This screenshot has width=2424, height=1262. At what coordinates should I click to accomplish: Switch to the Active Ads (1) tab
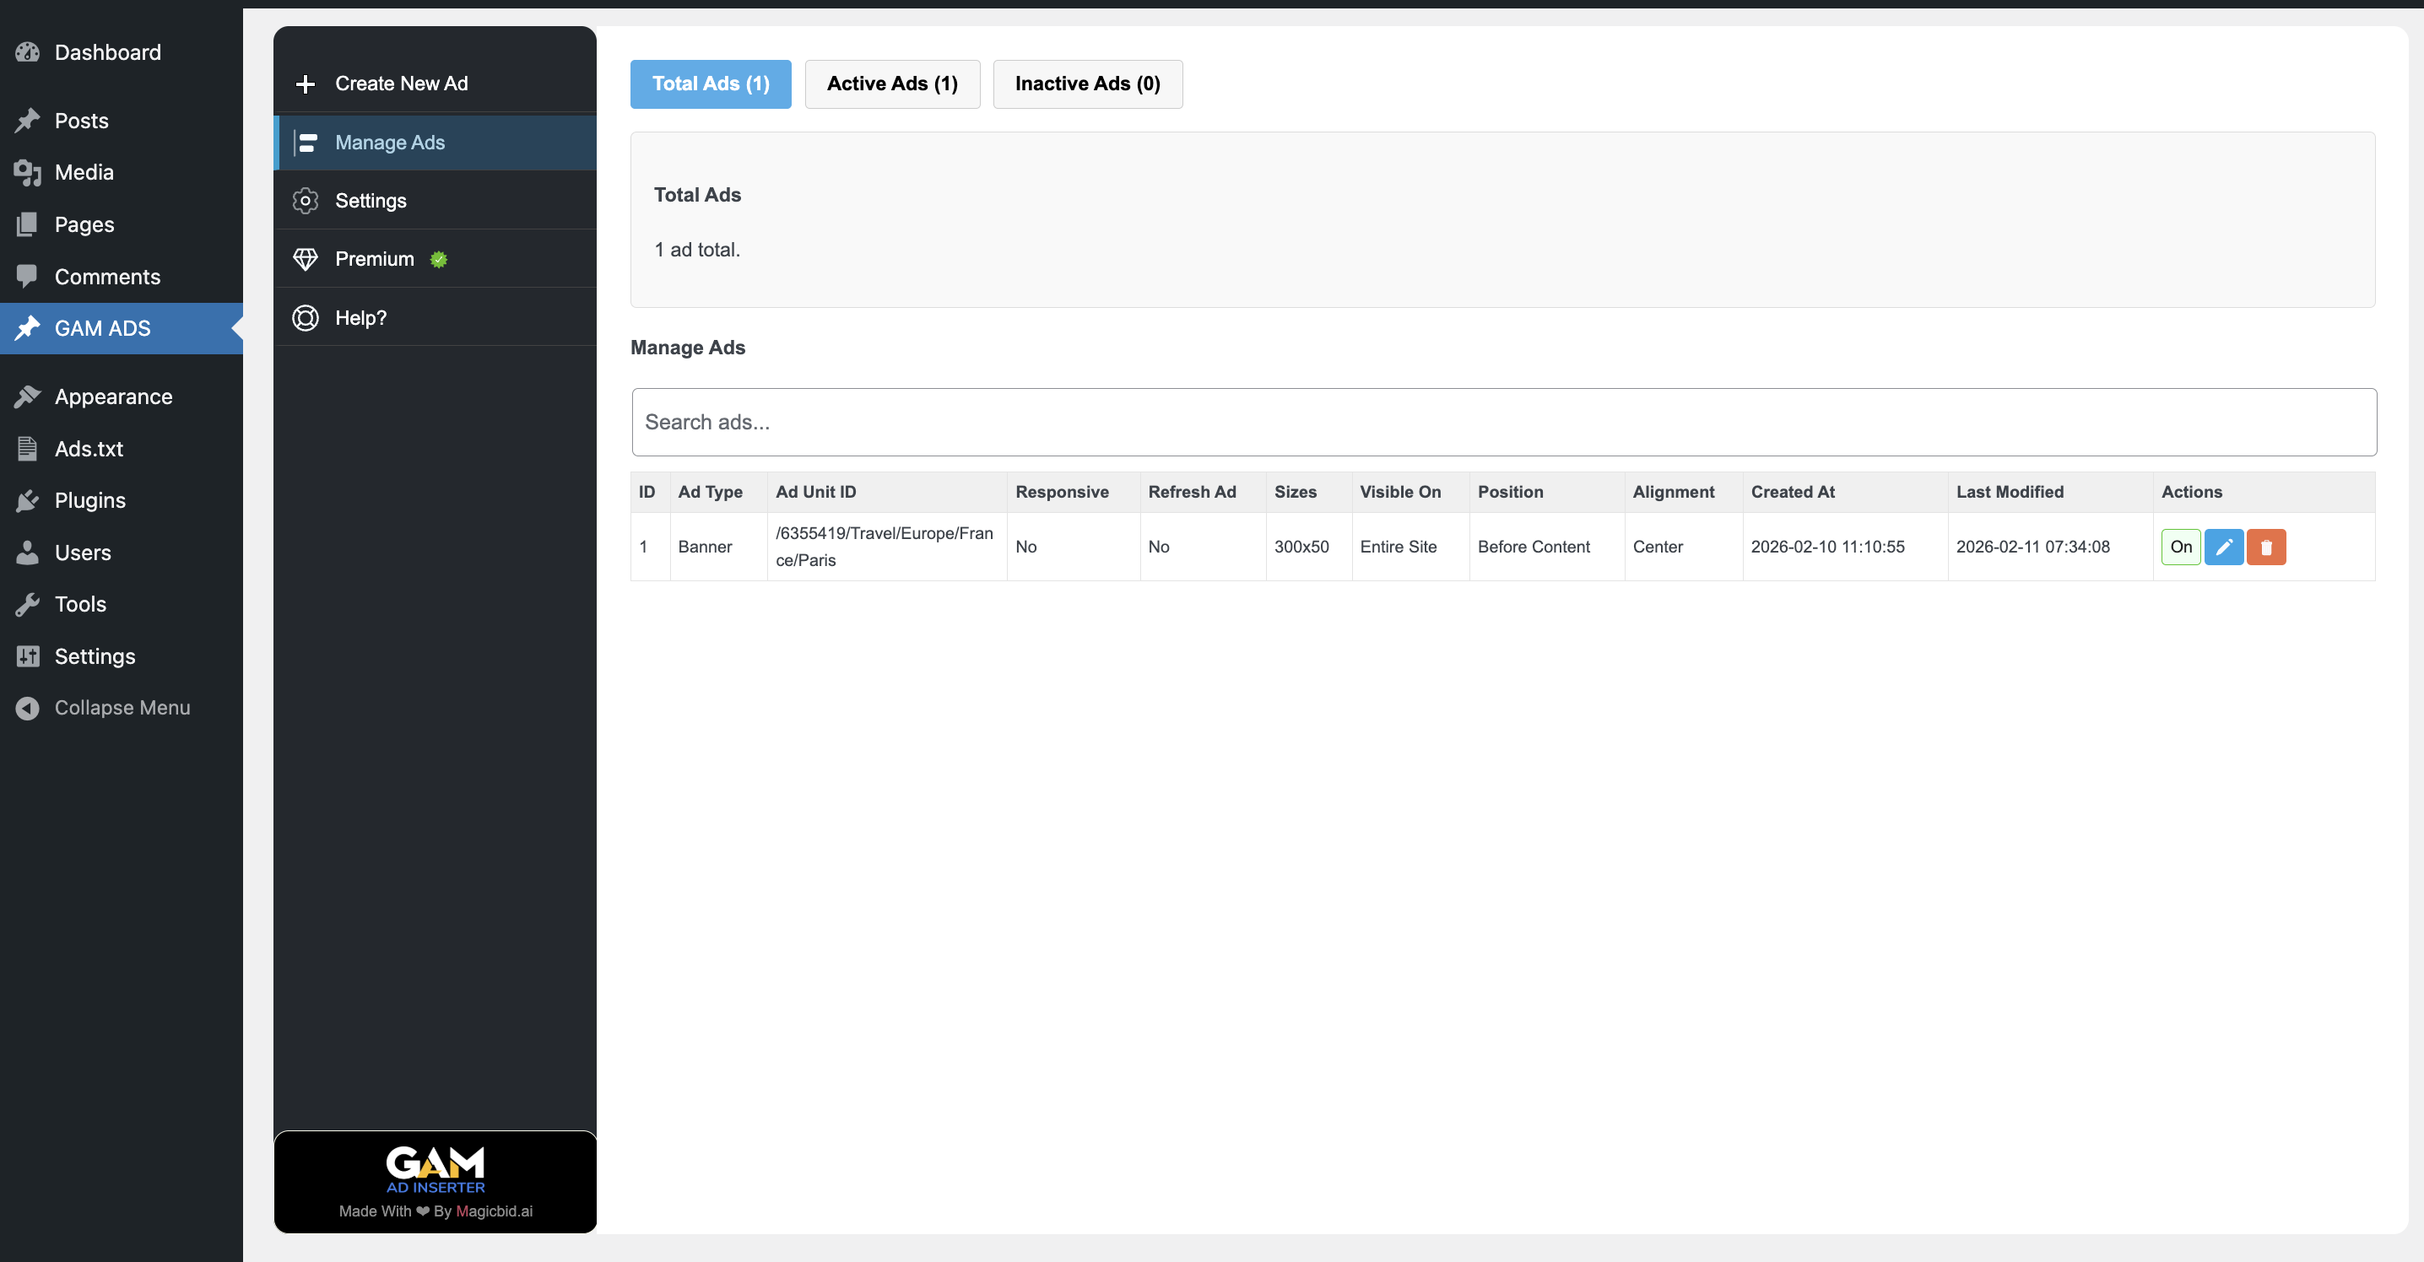(891, 84)
